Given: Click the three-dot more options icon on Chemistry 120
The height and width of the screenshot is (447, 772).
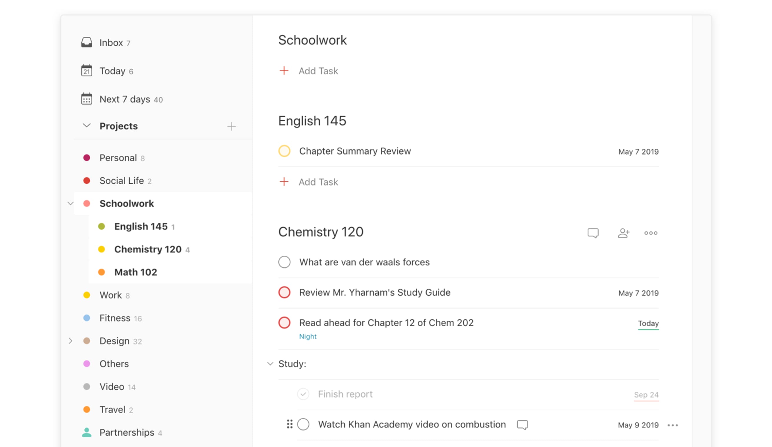Looking at the screenshot, I should click(651, 233).
